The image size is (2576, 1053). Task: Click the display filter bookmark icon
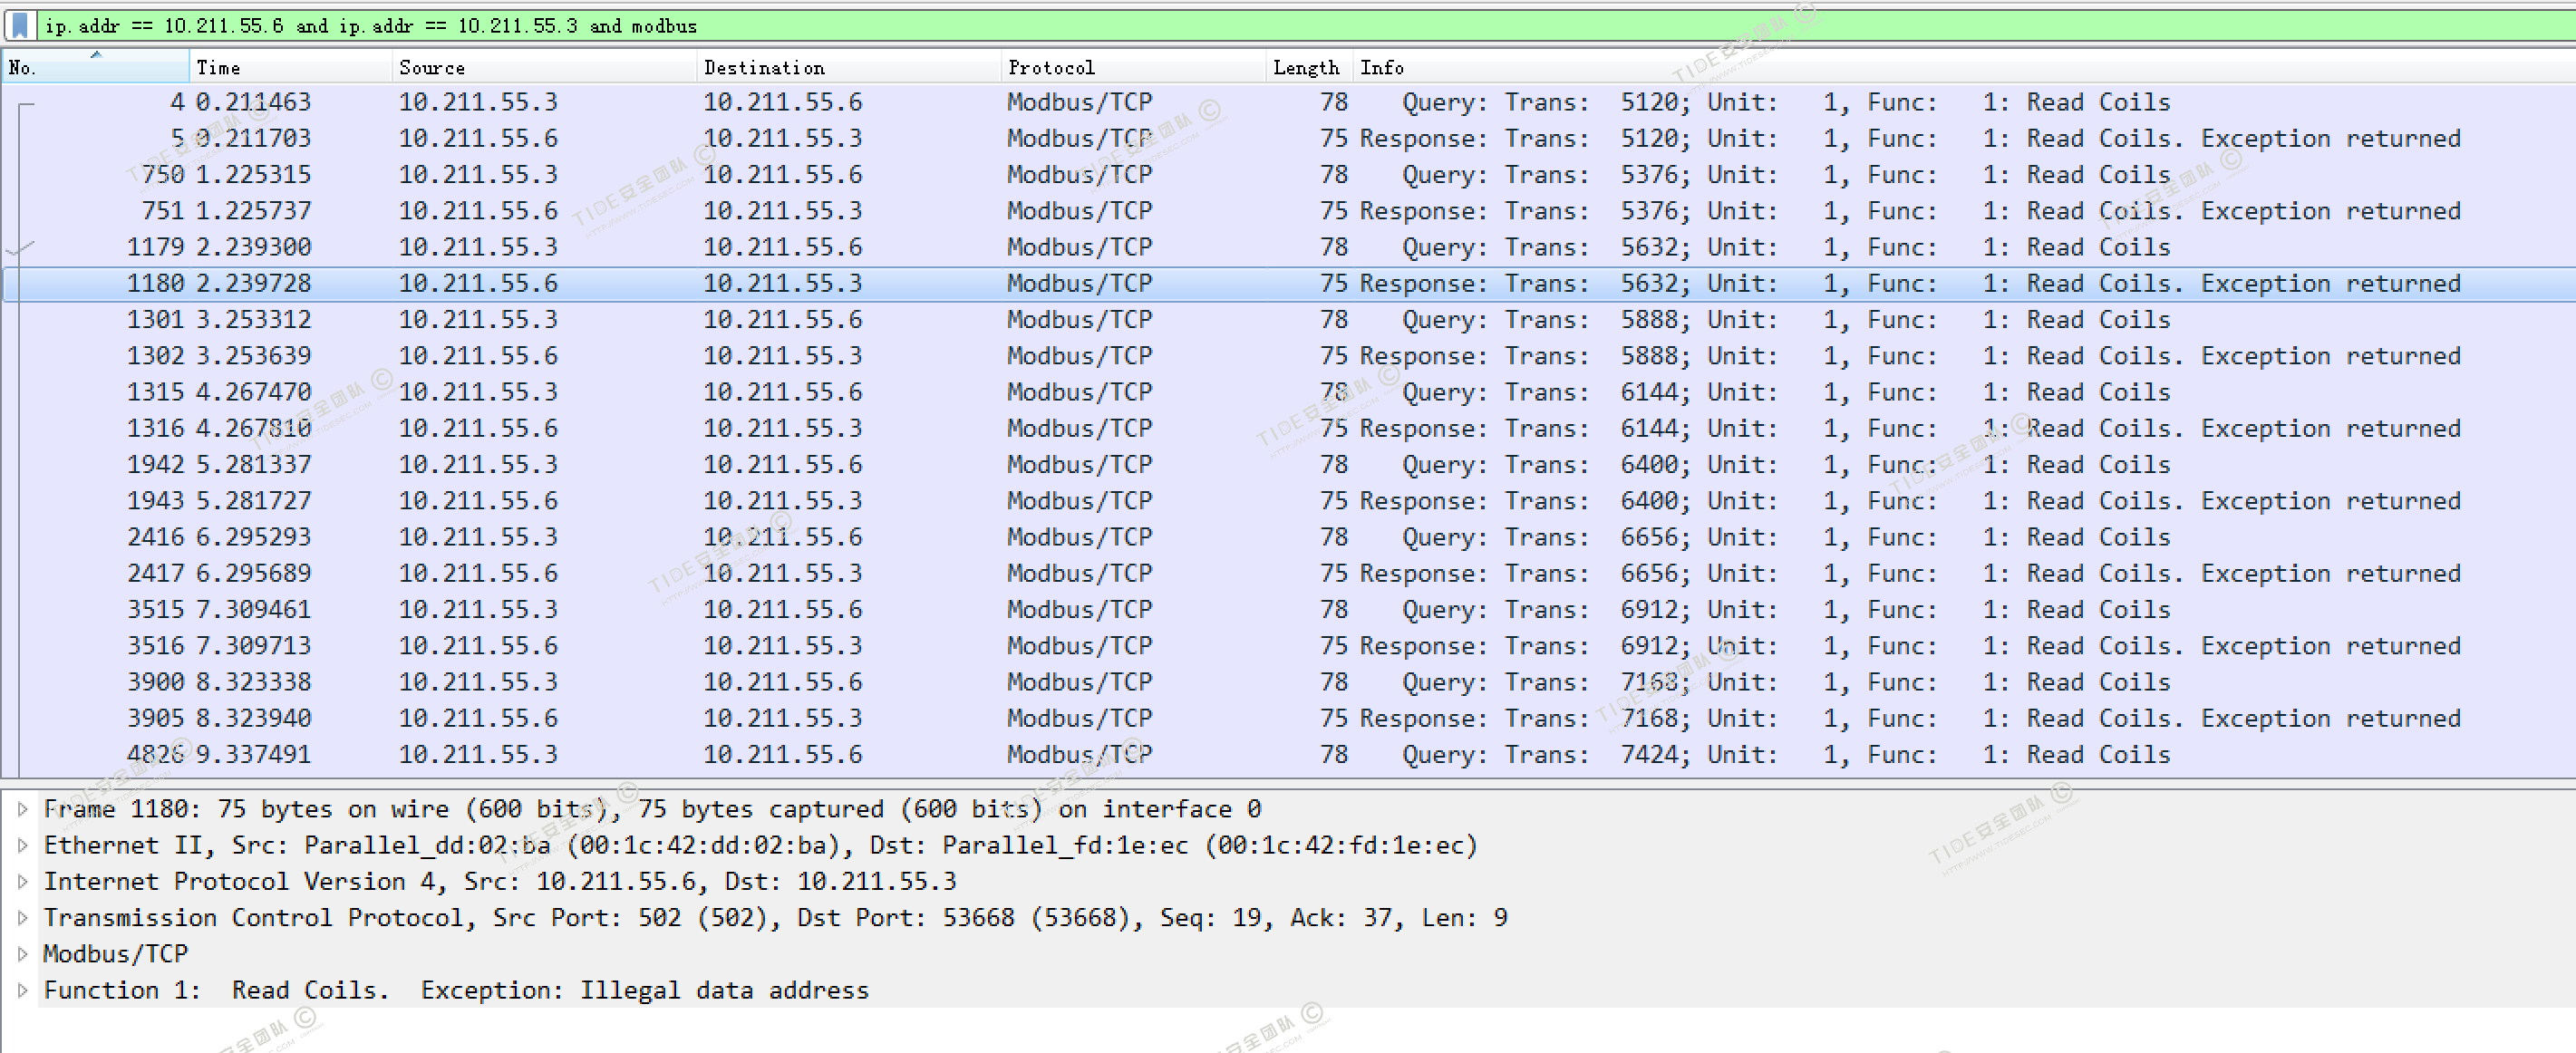(20, 25)
